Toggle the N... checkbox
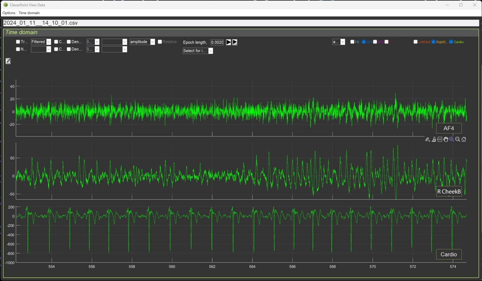Image resolution: width=482 pixels, height=281 pixels. [x=18, y=49]
